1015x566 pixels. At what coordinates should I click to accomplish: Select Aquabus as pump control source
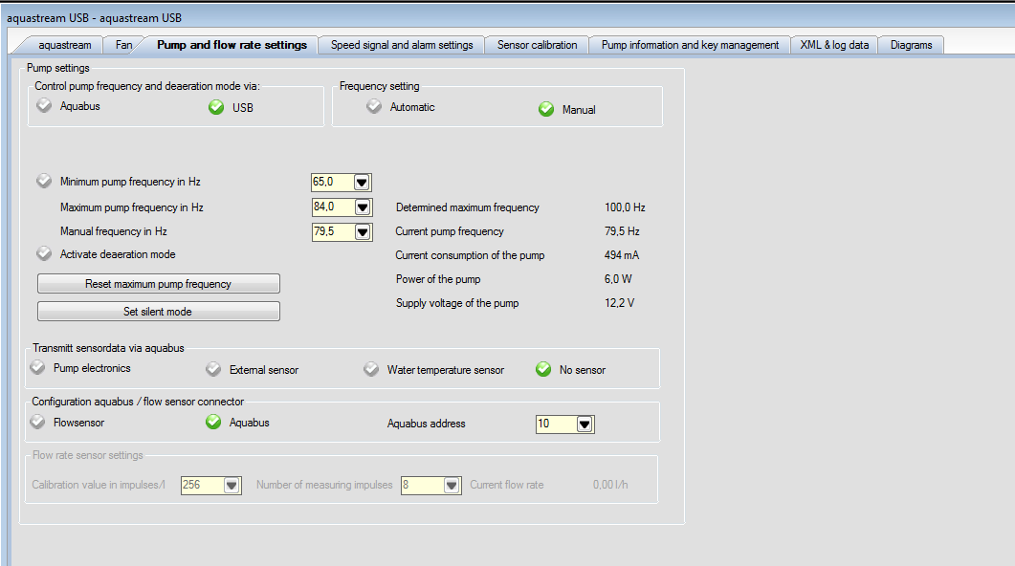pos(44,105)
